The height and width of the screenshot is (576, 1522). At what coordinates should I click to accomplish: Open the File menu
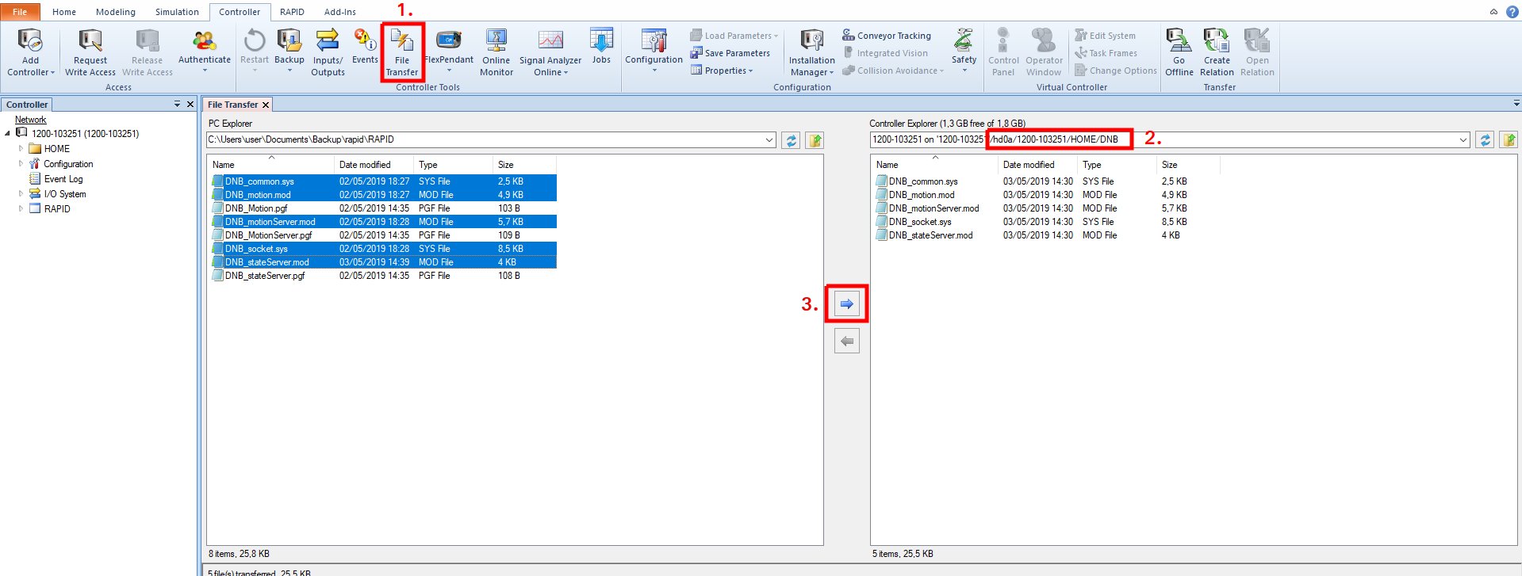point(20,12)
